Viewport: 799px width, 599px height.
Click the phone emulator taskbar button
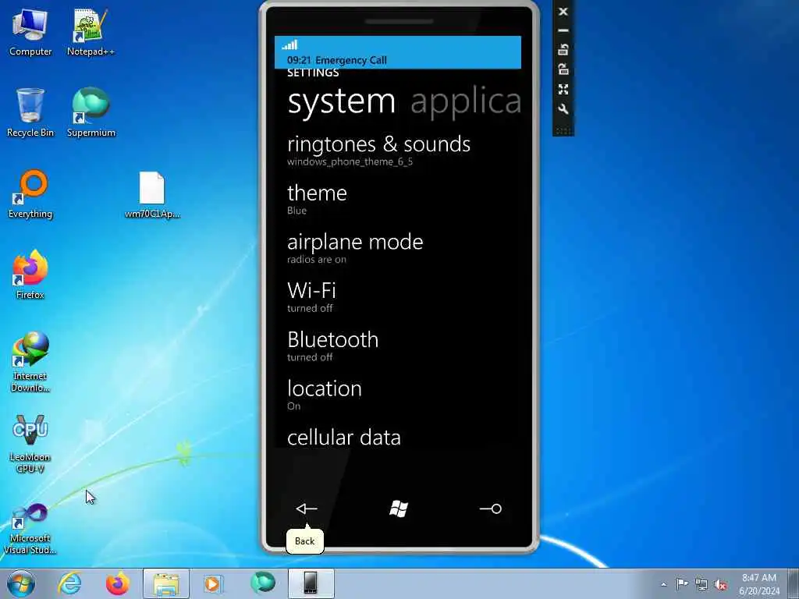pos(311,583)
